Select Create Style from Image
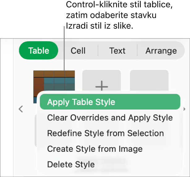This screenshot has height=177, width=190. tap(95, 149)
